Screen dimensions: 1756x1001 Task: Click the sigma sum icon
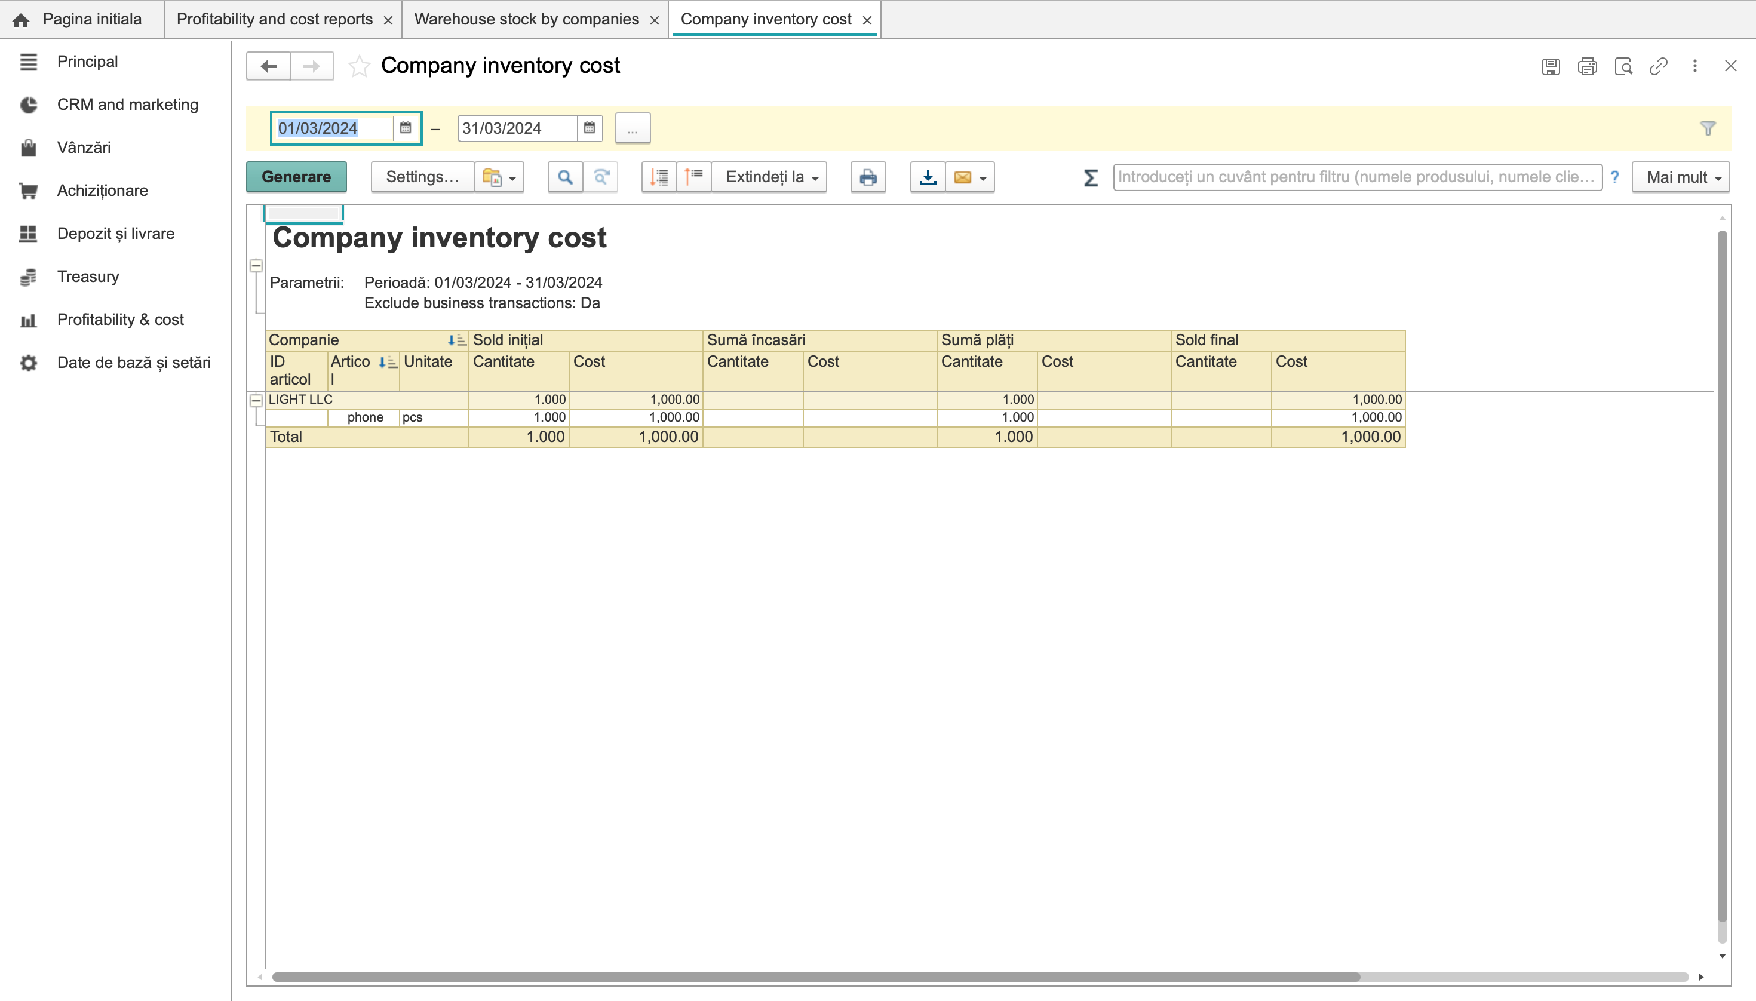[x=1091, y=177]
